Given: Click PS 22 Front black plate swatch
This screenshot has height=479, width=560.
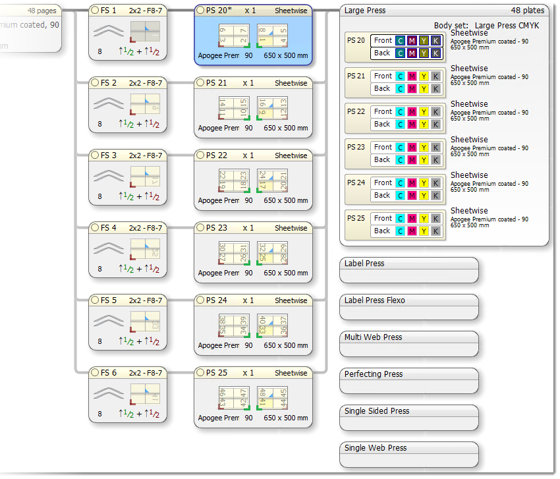Looking at the screenshot, I should [435, 112].
